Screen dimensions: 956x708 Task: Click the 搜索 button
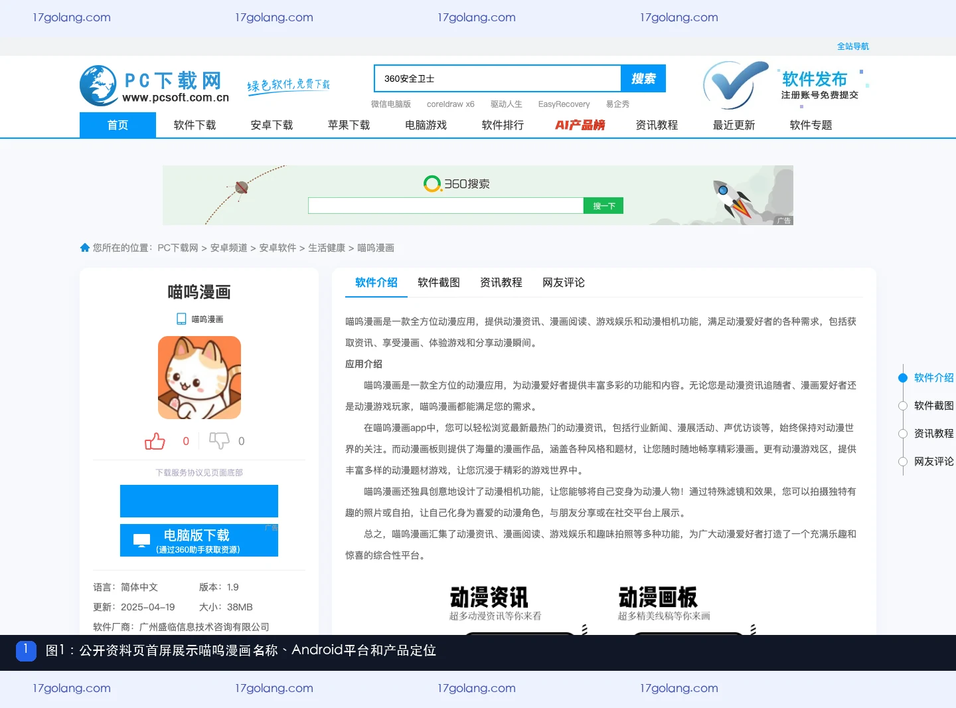(643, 78)
